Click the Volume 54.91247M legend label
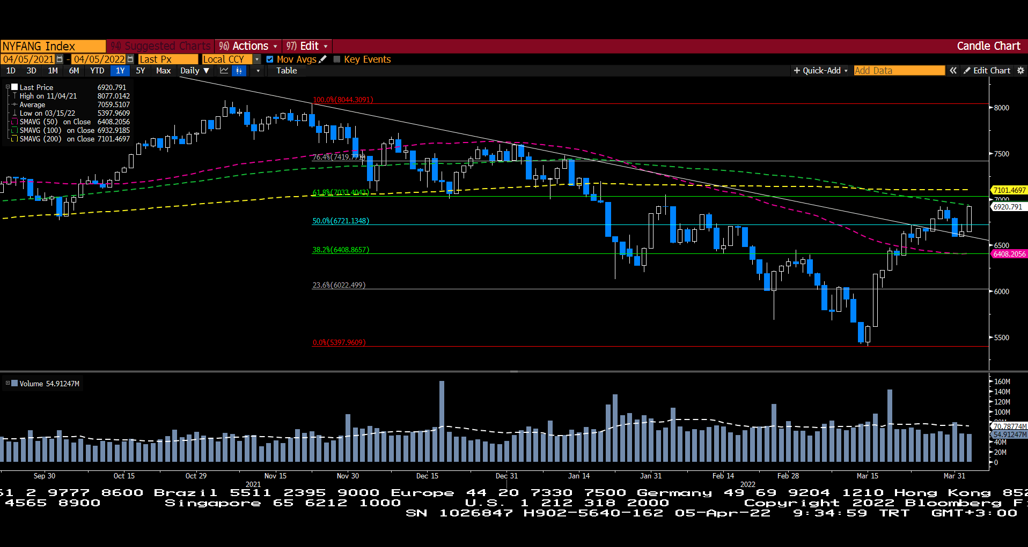The width and height of the screenshot is (1028, 547). pyautogui.click(x=49, y=384)
